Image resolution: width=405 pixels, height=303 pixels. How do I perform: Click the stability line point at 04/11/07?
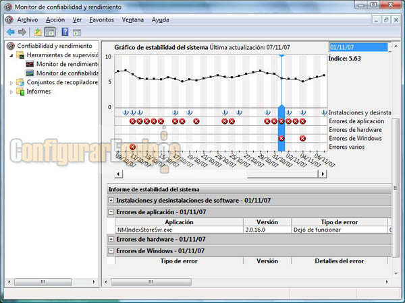[302, 81]
